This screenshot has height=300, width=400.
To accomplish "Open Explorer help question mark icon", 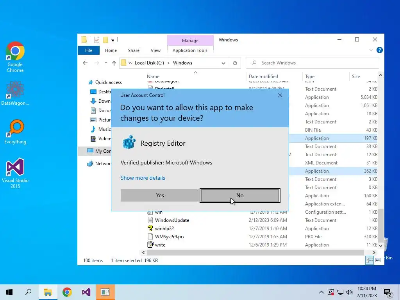I will click(x=380, y=50).
